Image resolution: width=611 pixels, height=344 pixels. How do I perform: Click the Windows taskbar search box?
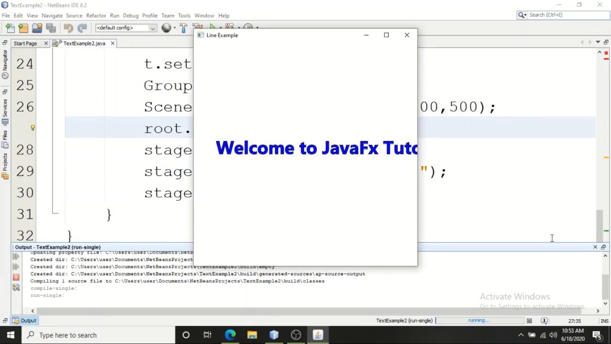(x=98, y=335)
